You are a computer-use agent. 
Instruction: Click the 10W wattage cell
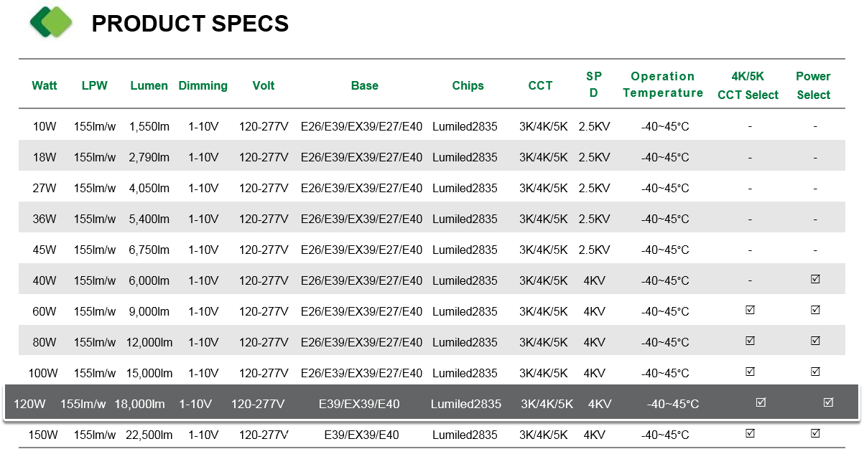45,126
